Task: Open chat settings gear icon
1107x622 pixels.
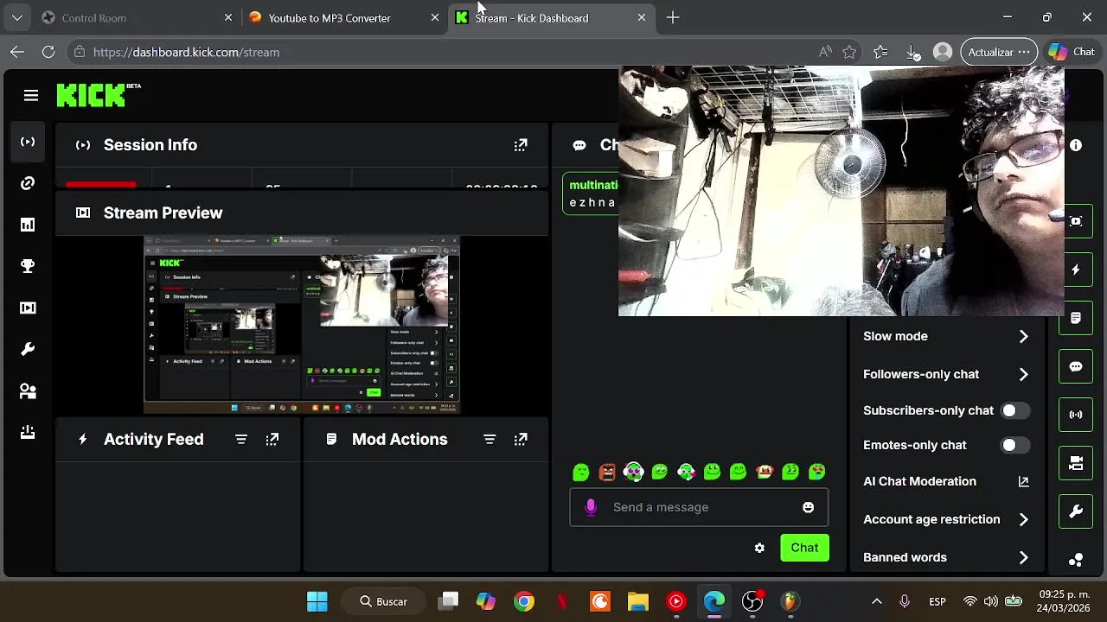Action: (x=759, y=548)
